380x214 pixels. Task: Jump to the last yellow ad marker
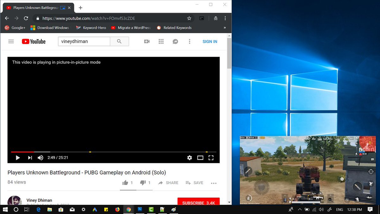pyautogui.click(x=206, y=152)
